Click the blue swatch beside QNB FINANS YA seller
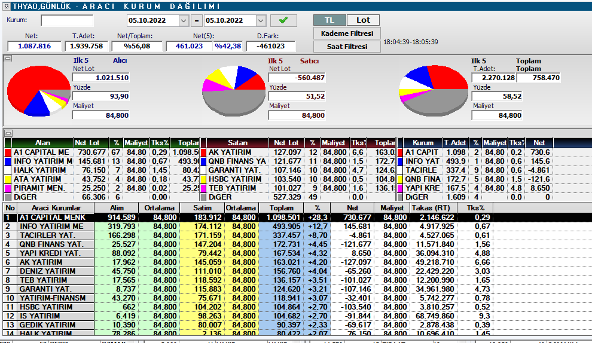592x343 pixels. (203, 161)
